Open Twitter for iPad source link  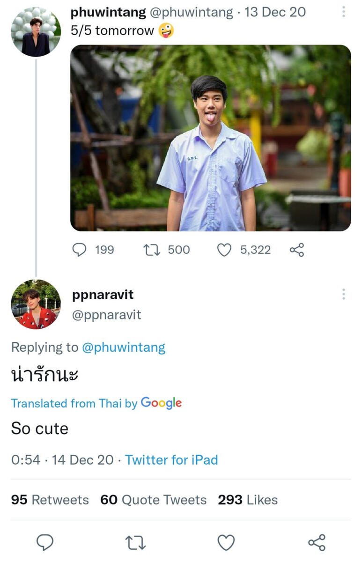coord(171,460)
